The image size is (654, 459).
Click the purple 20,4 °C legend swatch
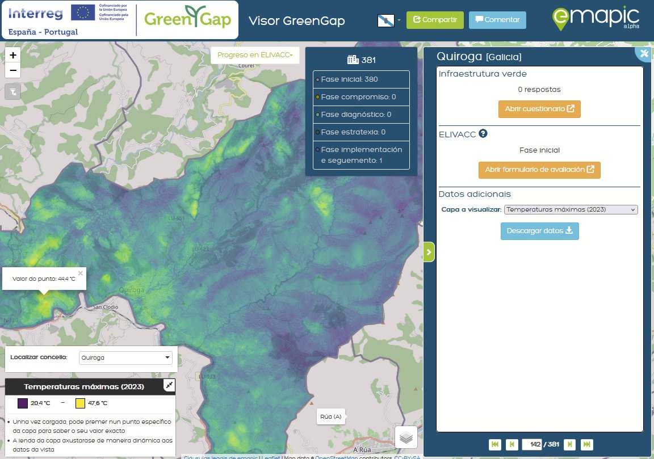[x=23, y=403]
